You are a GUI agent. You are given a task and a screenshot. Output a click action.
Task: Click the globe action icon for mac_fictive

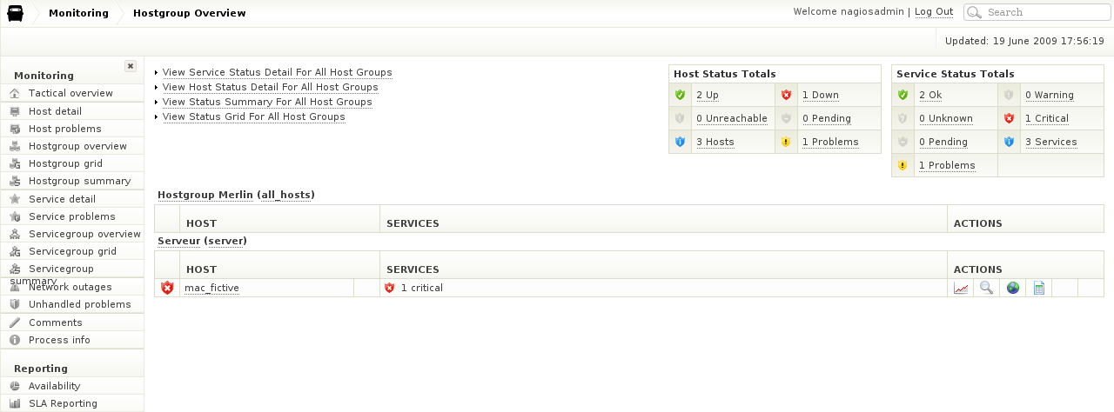point(1012,288)
